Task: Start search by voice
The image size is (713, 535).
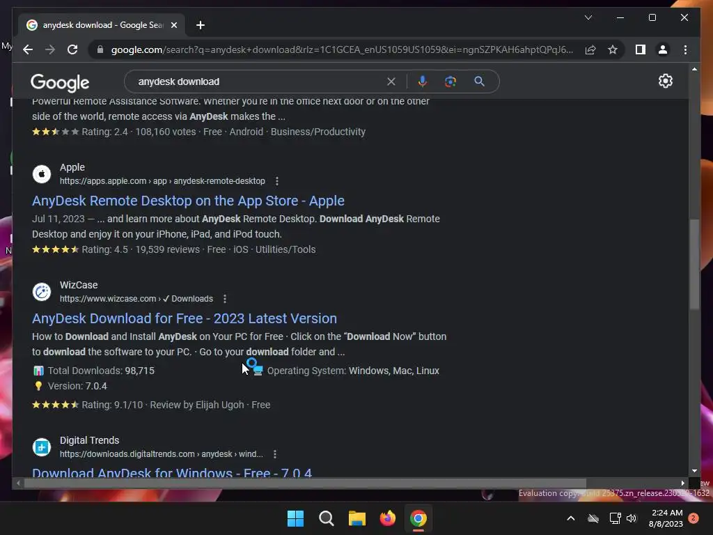Action: tap(423, 82)
